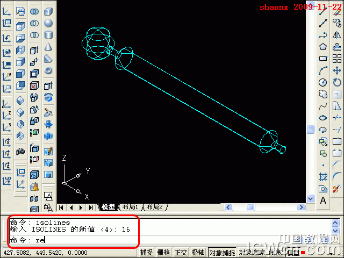The height and width of the screenshot is (258, 344).
Task: Select the Box solid tool
Action: (48, 11)
